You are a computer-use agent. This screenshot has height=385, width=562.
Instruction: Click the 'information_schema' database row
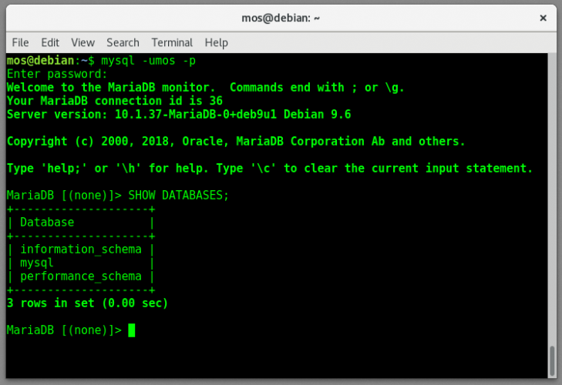point(81,249)
